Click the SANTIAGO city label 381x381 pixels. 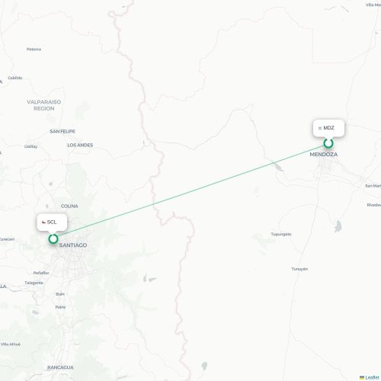point(73,245)
